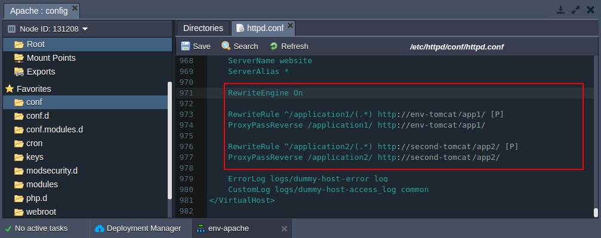This screenshot has width=601, height=238.
Task: Close the config panel with top-right X
Action: (x=591, y=10)
